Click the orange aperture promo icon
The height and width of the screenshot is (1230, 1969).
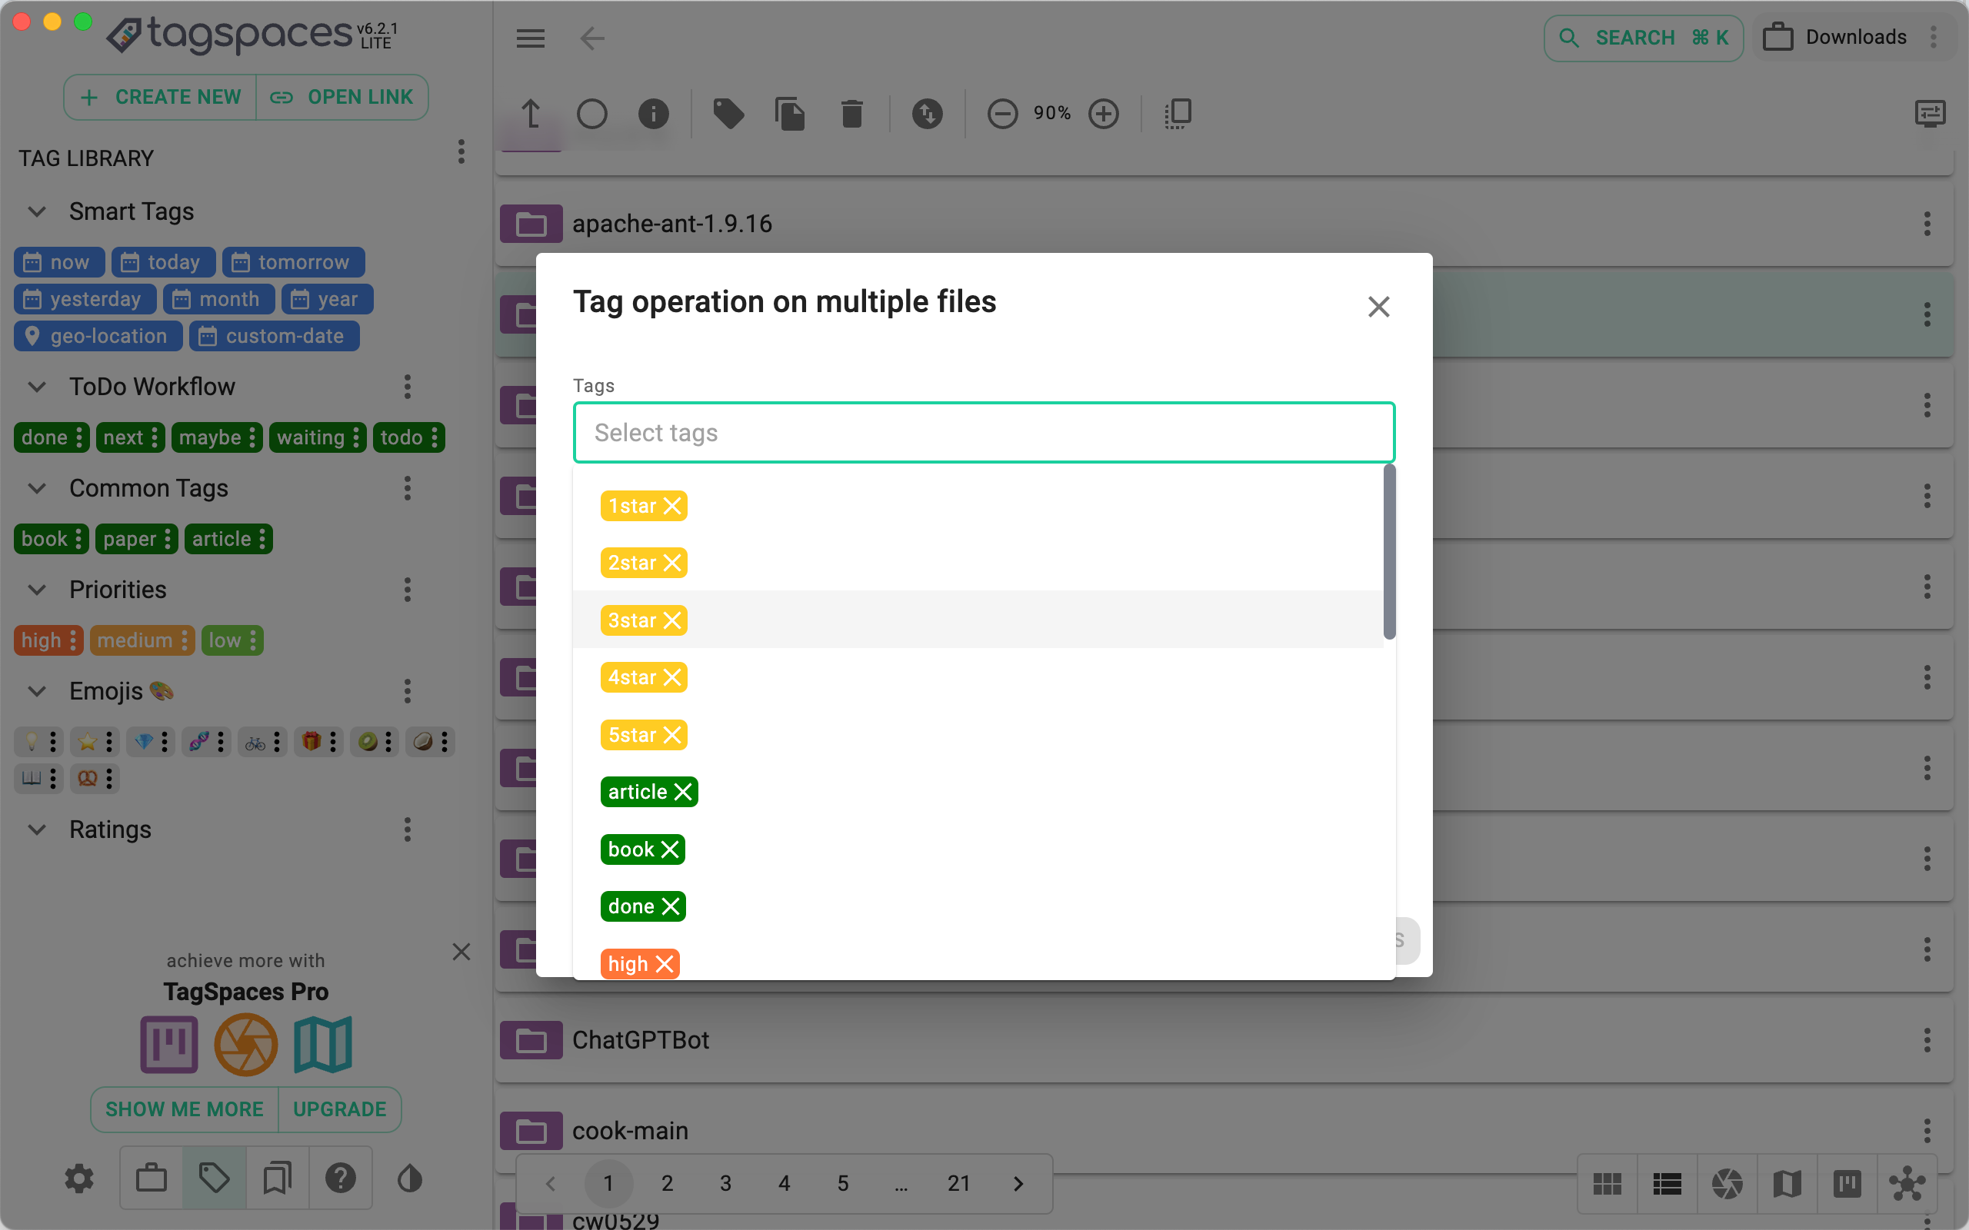[245, 1045]
